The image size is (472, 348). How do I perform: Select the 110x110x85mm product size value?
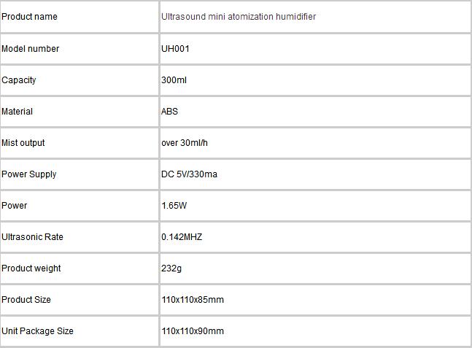coord(193,300)
